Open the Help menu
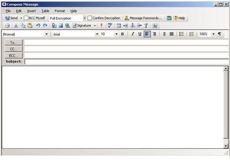Viewport: 230px width, 160px height. coord(74,11)
